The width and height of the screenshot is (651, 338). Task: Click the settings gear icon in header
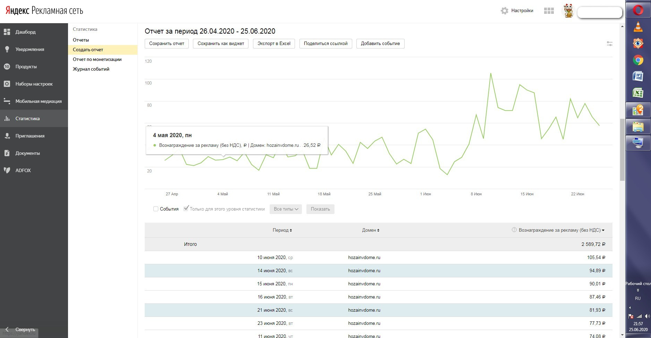click(x=504, y=11)
